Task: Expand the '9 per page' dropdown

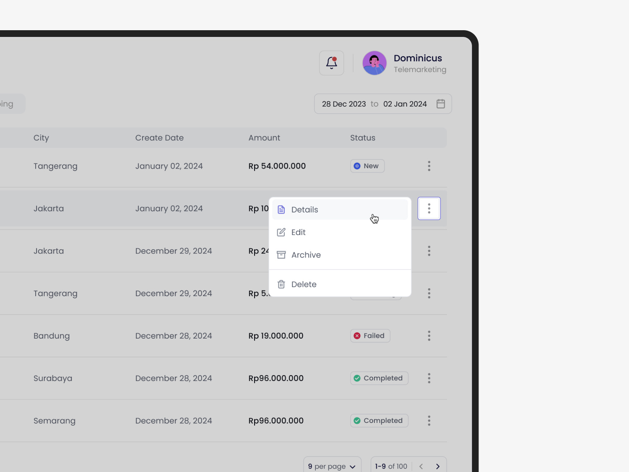Action: coord(332,466)
